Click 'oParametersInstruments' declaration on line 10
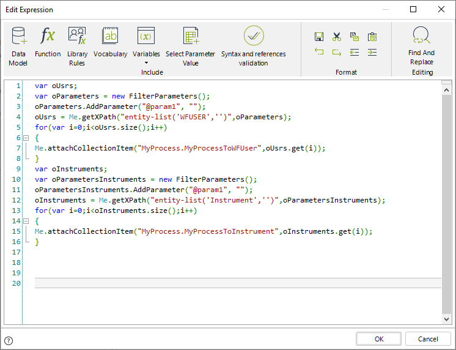456x350 pixels. click(99, 179)
